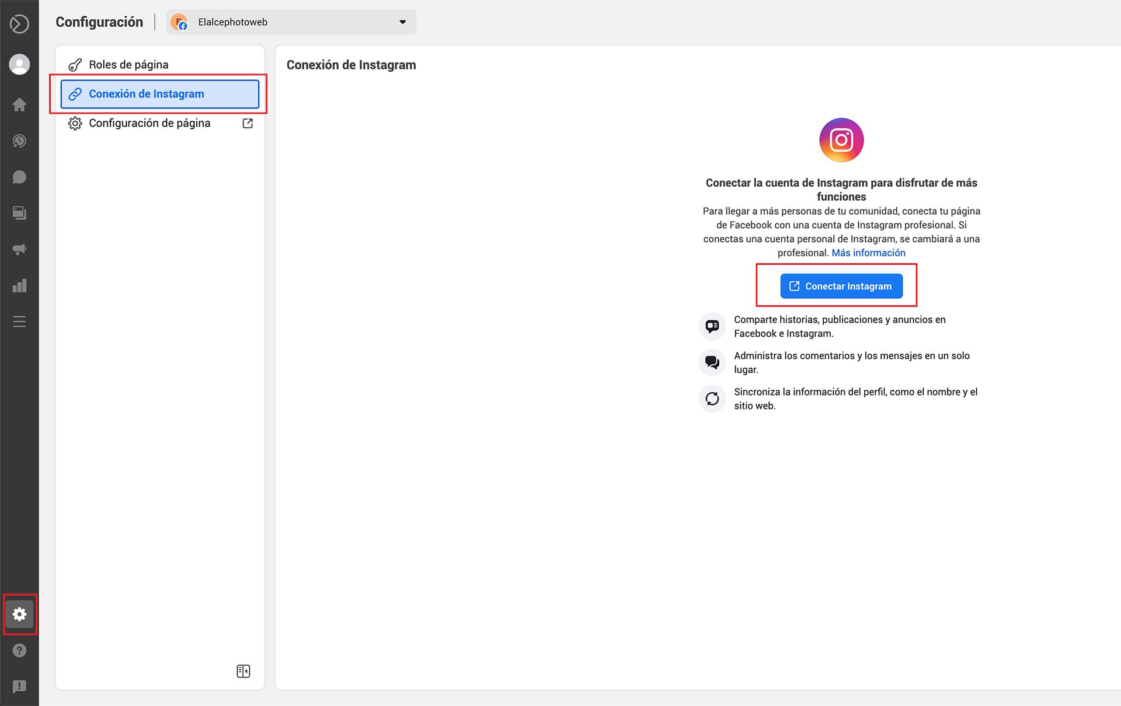Open the Help question mark icon
Image resolution: width=1121 pixels, height=706 pixels.
tap(19, 650)
